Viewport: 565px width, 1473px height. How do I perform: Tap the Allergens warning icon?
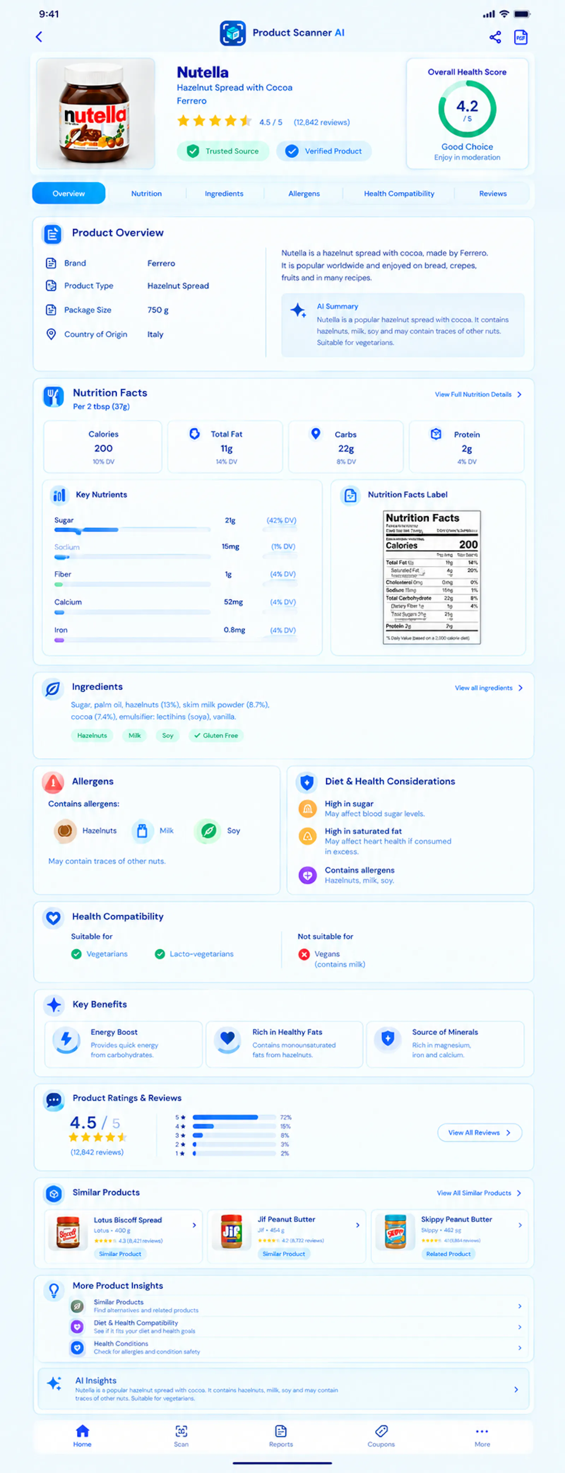click(53, 782)
